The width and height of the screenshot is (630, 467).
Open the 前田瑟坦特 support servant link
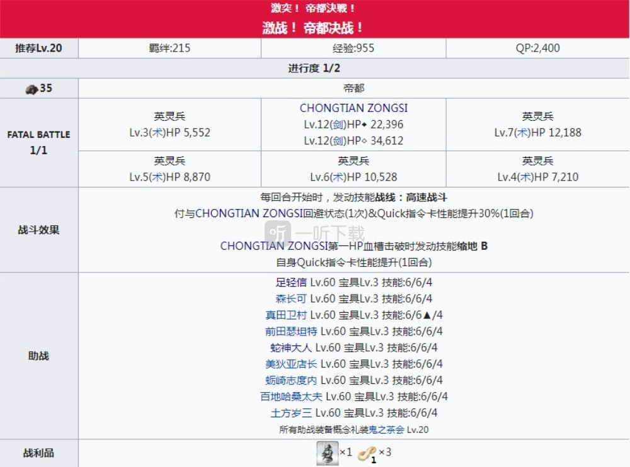tap(290, 332)
